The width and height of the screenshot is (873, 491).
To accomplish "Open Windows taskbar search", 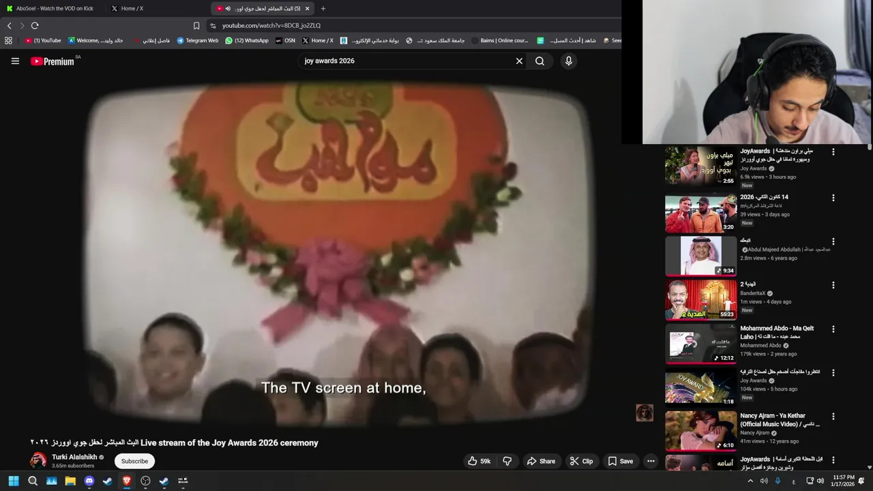I will point(33,481).
